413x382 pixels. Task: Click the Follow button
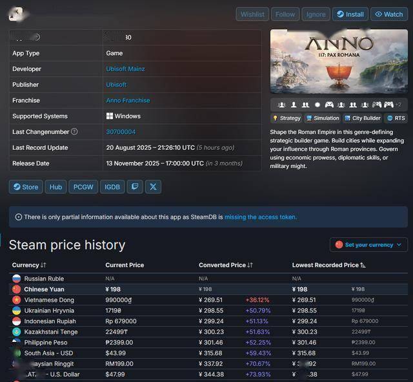click(285, 14)
